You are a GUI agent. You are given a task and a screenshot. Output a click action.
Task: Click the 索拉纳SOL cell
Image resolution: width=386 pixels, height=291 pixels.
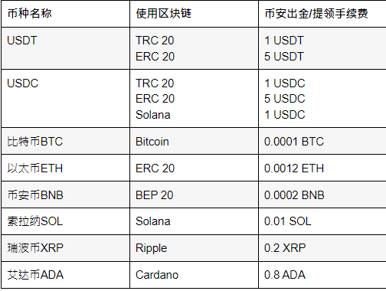(65, 221)
